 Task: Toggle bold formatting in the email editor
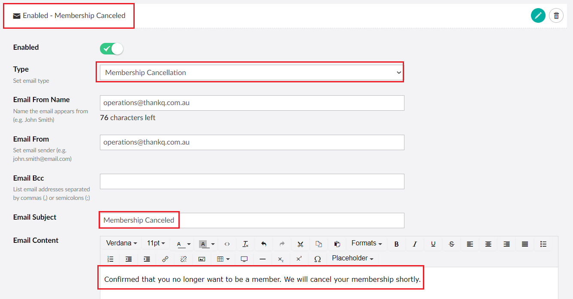[396, 244]
